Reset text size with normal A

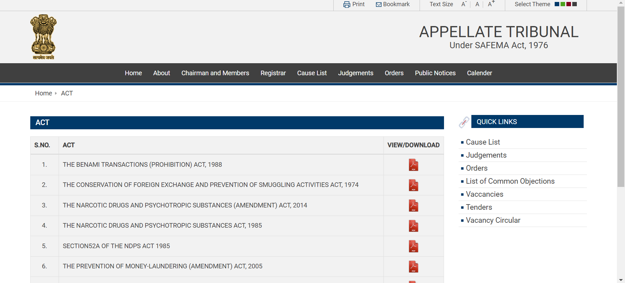click(477, 4)
